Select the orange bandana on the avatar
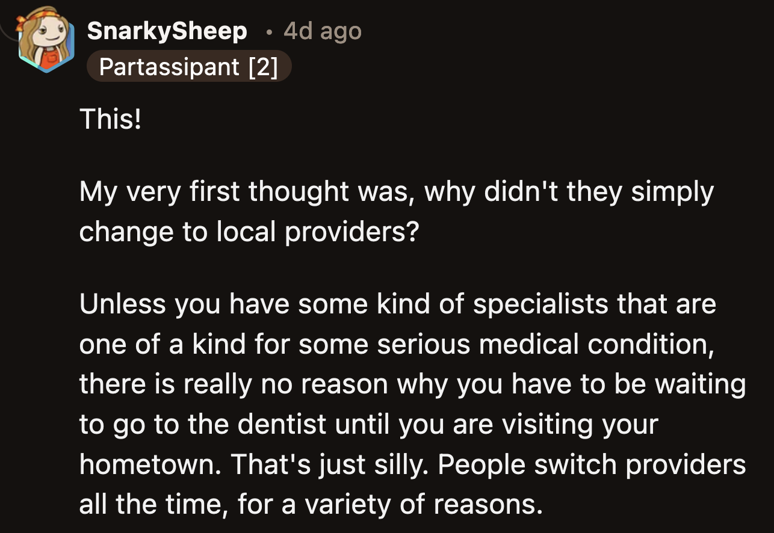 click(45, 13)
